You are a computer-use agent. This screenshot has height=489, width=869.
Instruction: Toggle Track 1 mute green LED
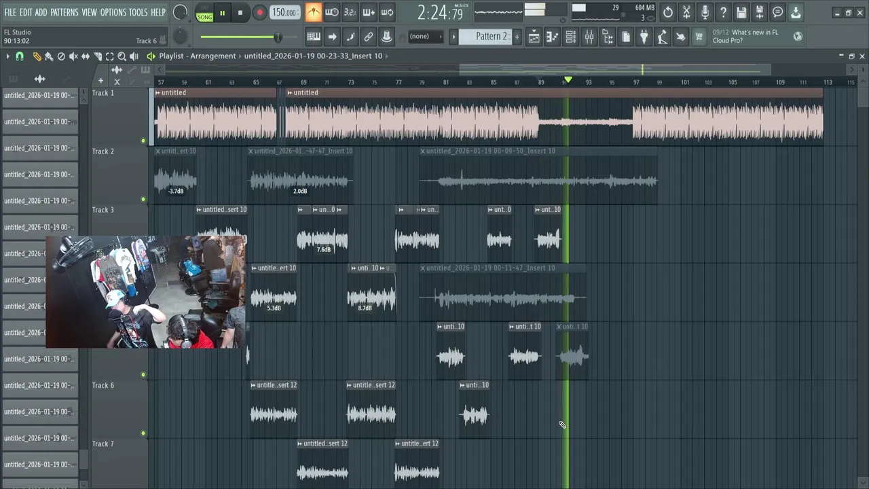[x=143, y=141]
